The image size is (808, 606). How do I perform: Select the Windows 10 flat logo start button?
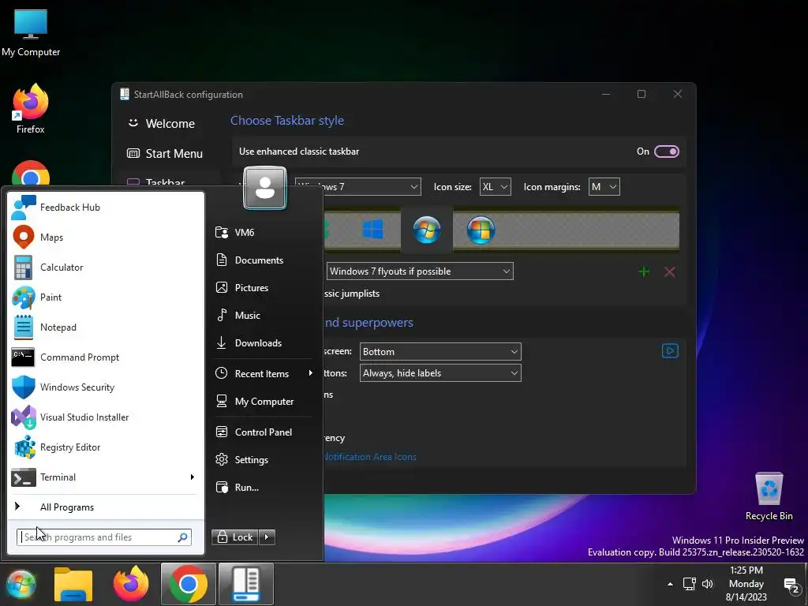click(372, 230)
